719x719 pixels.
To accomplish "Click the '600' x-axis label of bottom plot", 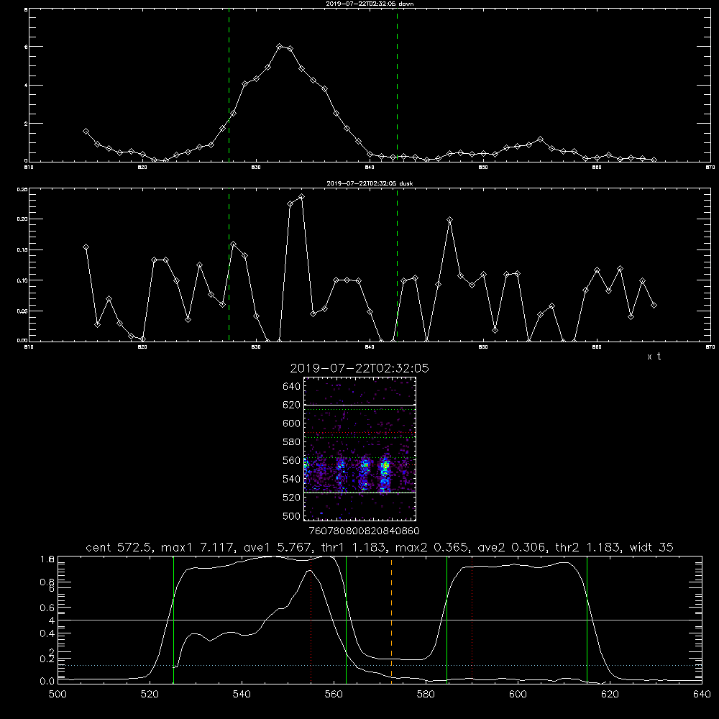I will 518,695.
